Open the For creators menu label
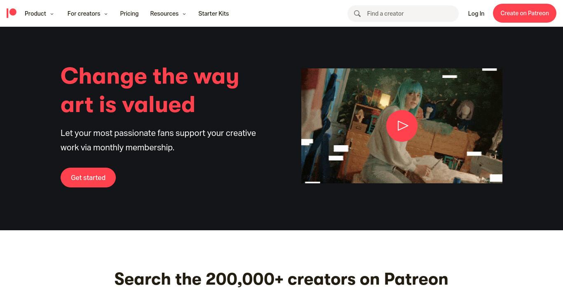The image size is (563, 304). click(84, 14)
